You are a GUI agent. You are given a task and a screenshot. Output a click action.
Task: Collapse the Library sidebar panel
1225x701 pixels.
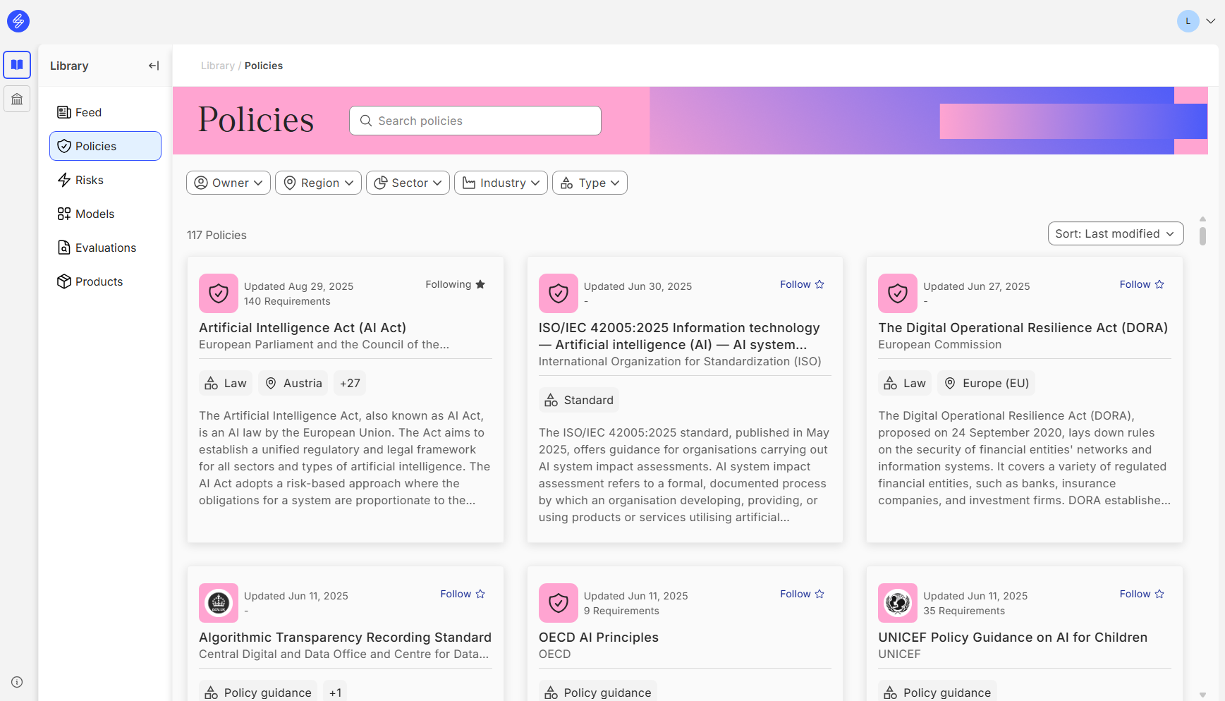coord(154,66)
